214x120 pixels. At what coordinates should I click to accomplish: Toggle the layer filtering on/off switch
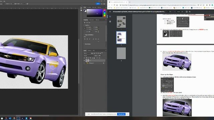click(x=102, y=53)
